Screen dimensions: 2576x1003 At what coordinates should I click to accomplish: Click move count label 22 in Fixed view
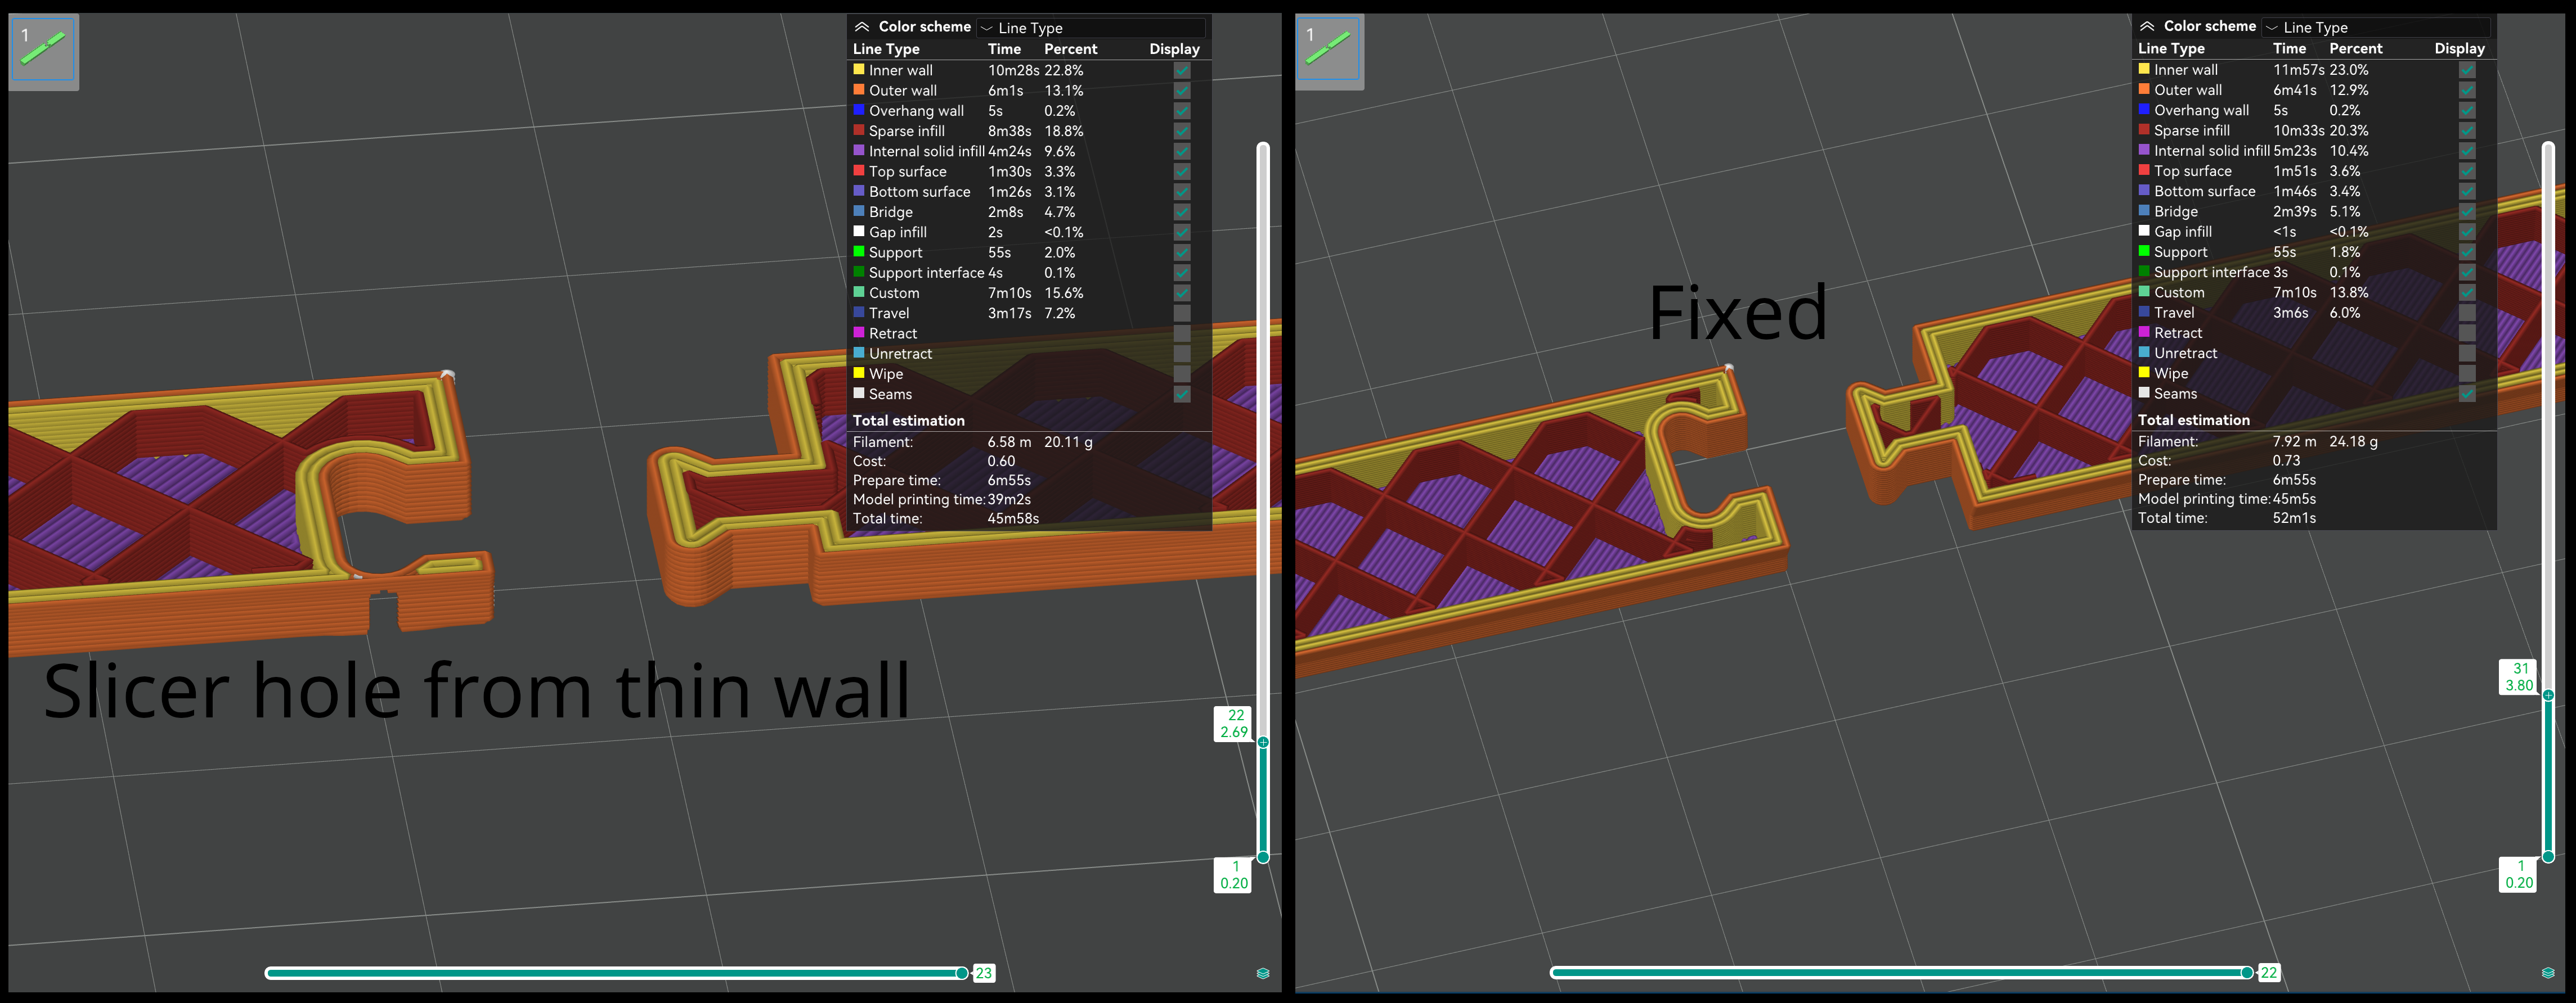click(x=2269, y=973)
